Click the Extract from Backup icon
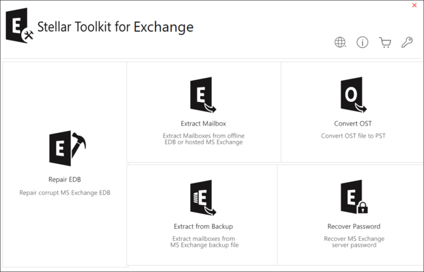The image size is (424, 272). (x=203, y=198)
